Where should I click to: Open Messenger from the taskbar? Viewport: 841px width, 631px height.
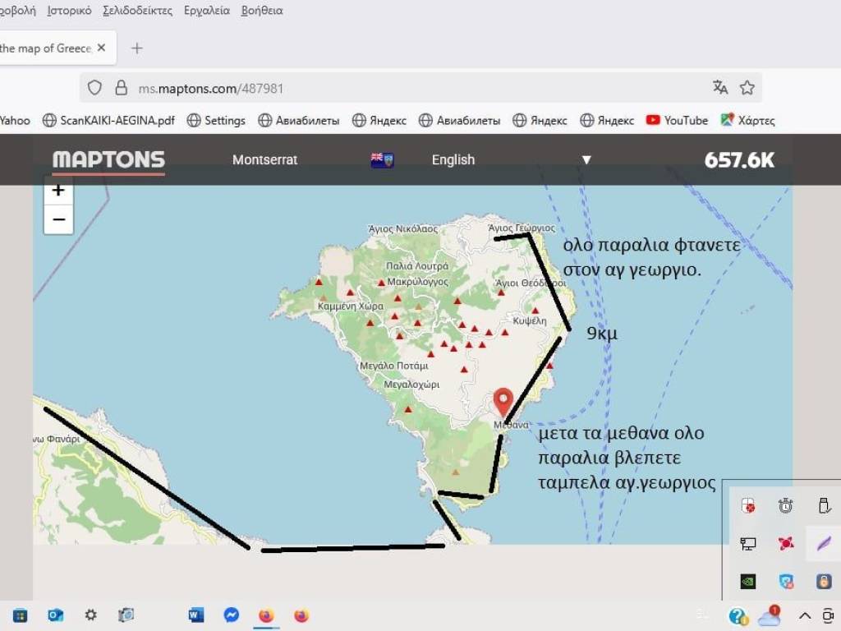tap(232, 615)
